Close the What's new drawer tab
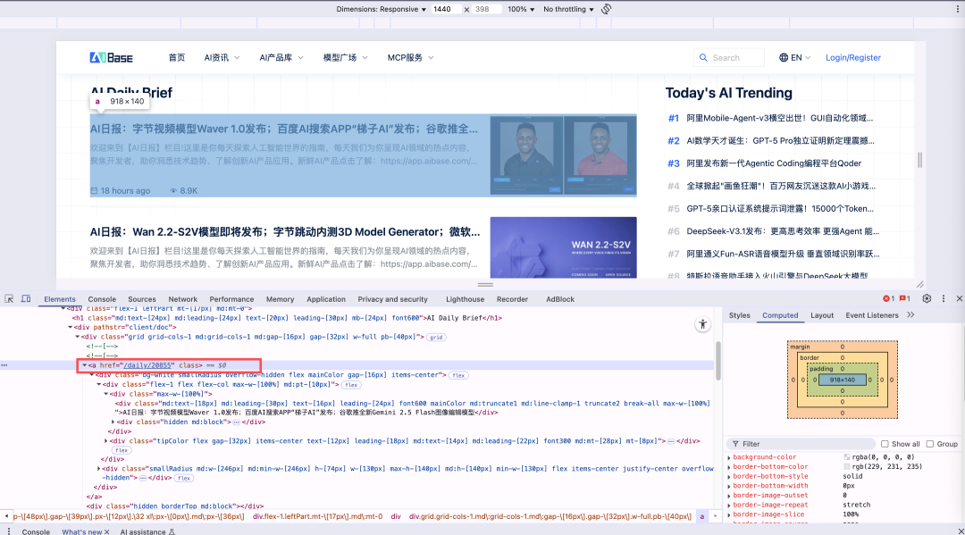The height and width of the screenshot is (535, 965). [106, 531]
